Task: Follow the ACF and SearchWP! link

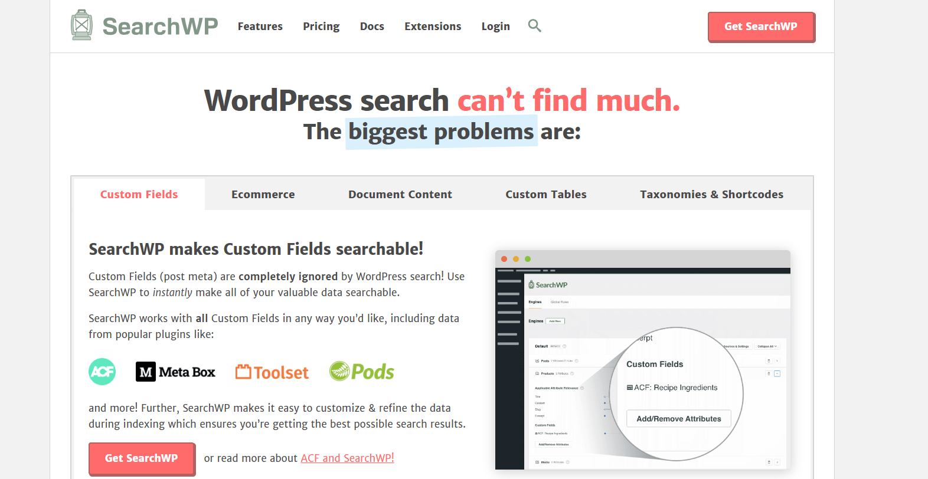Action: point(347,458)
